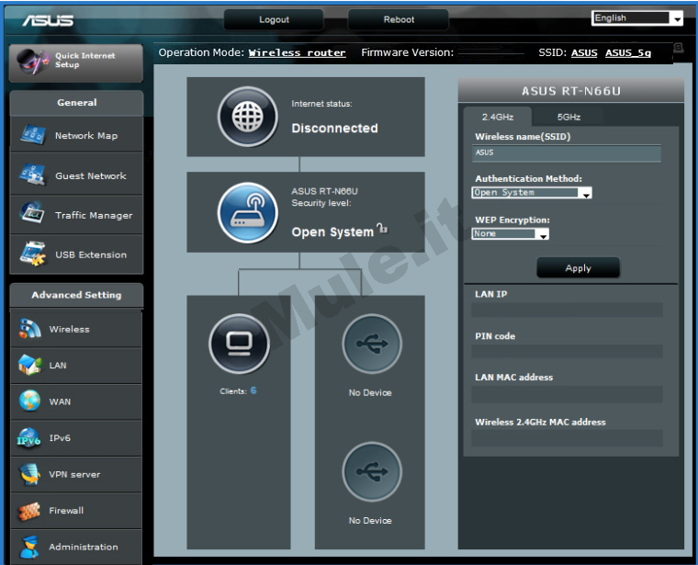
Task: Click the Clients count number 6
Action: [253, 390]
